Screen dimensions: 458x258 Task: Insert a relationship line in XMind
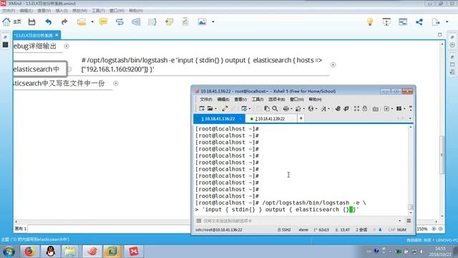[x=120, y=22]
